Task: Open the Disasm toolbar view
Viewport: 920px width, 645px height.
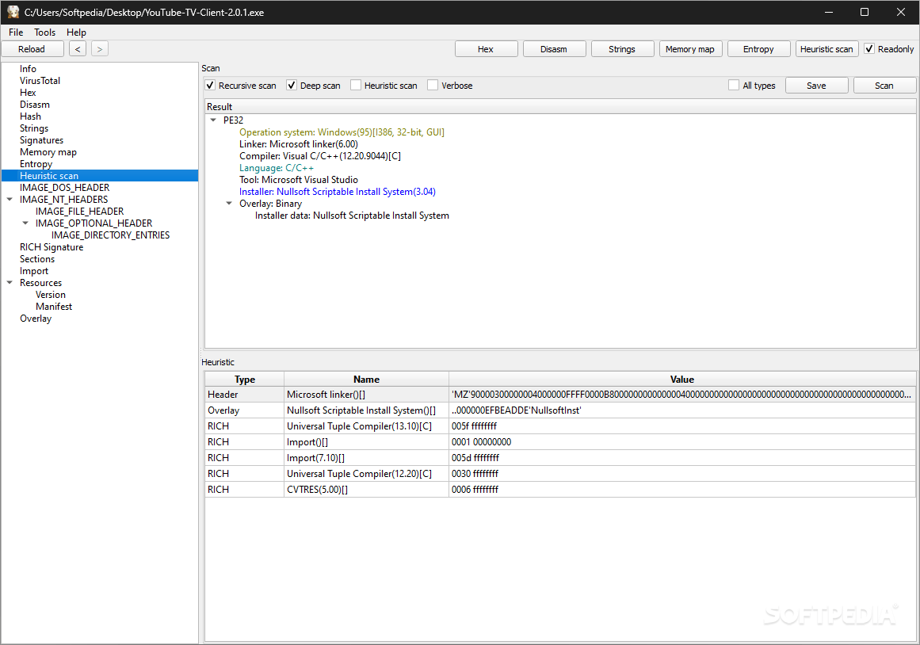Action: tap(554, 49)
